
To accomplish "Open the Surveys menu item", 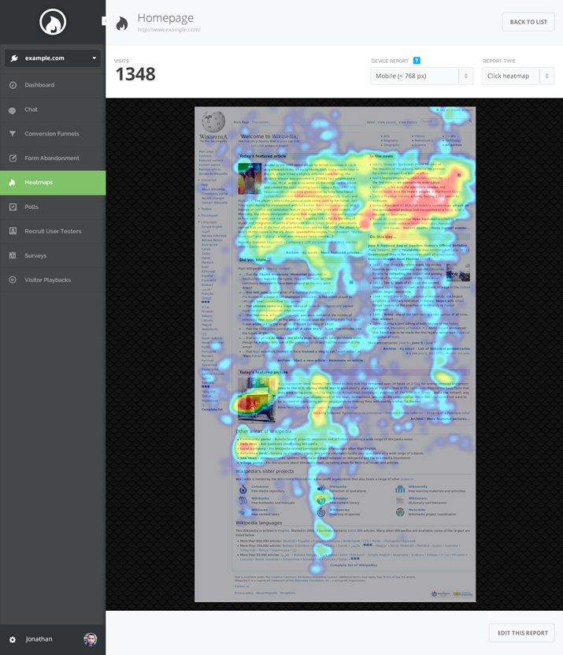I will tap(35, 255).
